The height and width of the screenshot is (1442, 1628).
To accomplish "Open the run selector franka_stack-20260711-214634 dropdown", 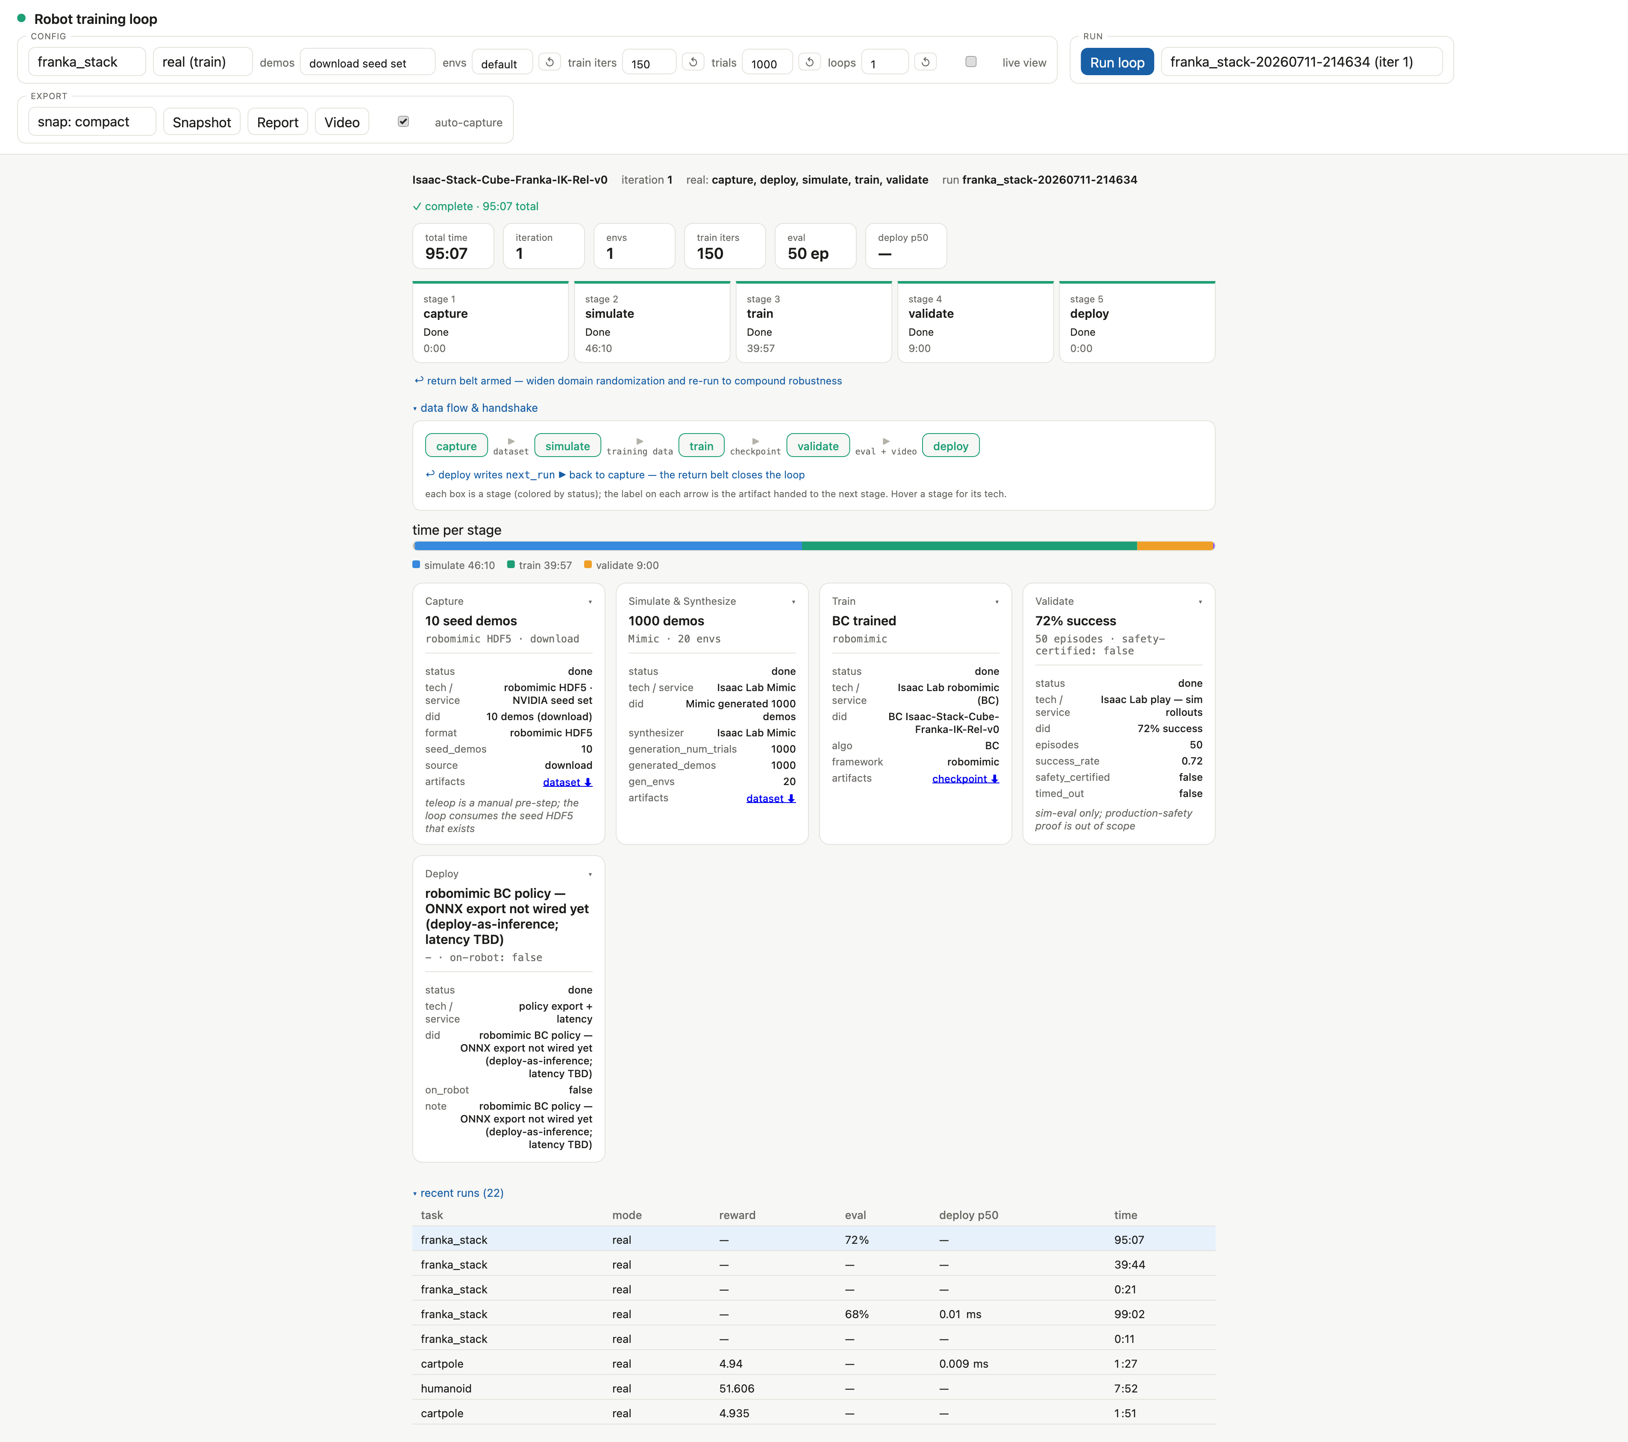I will pos(1302,62).
